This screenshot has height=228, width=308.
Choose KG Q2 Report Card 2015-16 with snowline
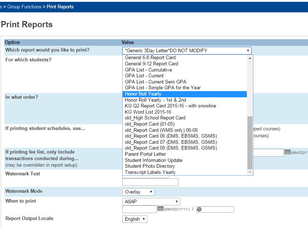[x=185, y=106]
